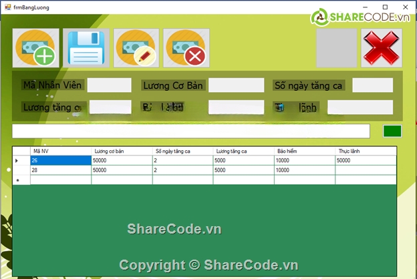Click the Lương Cơ Bản input field

pyautogui.click(x=236, y=85)
